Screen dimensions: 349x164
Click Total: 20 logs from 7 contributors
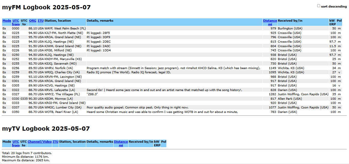[x=27, y=153]
